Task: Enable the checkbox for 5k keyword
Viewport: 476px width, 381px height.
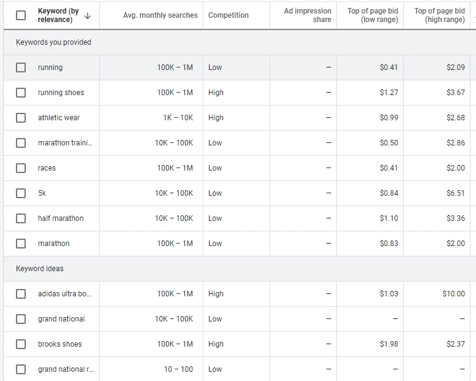Action: [x=21, y=193]
